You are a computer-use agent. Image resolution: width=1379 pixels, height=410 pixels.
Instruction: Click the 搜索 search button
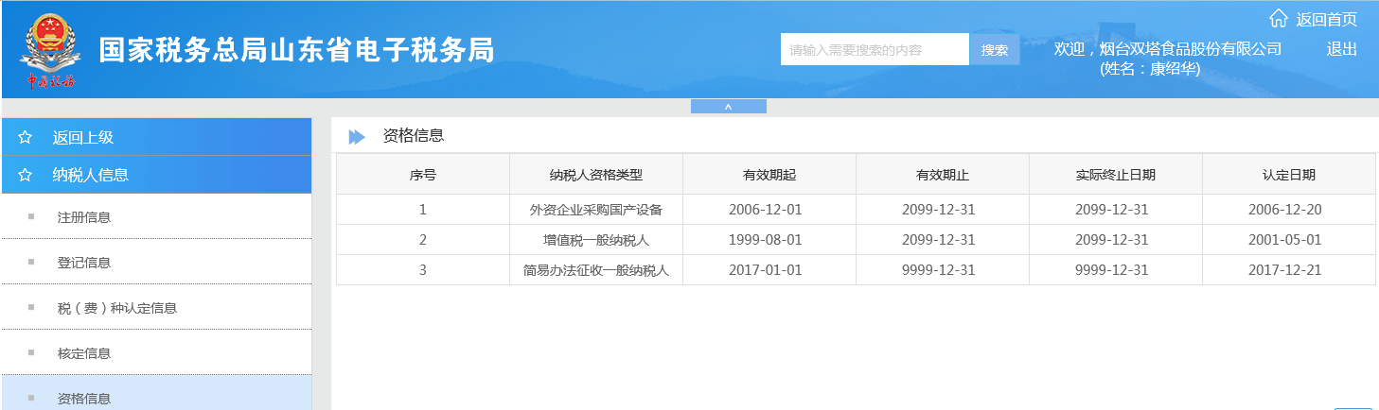994,50
